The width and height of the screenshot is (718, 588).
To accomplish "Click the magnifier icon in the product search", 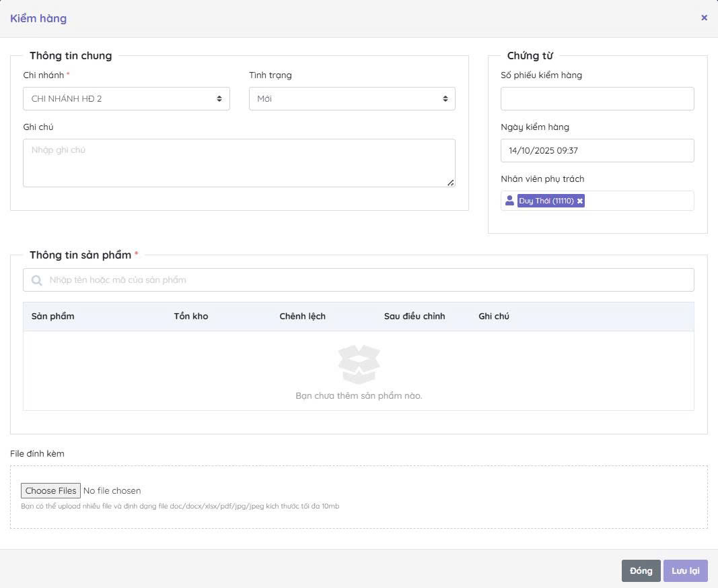I will 36,280.
